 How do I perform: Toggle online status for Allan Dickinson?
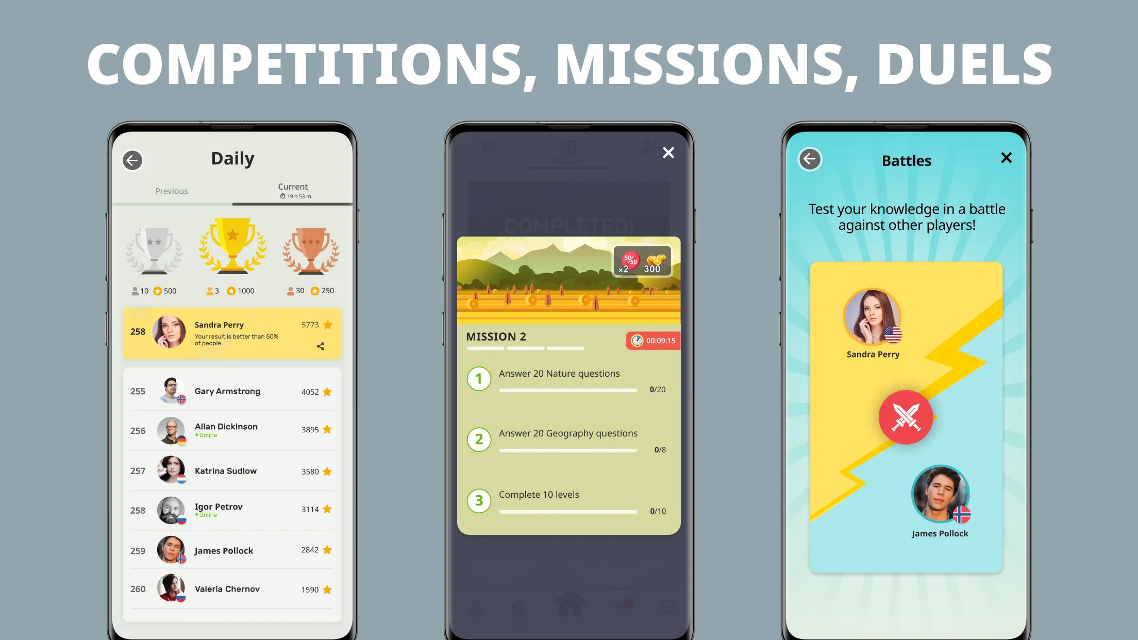click(206, 436)
